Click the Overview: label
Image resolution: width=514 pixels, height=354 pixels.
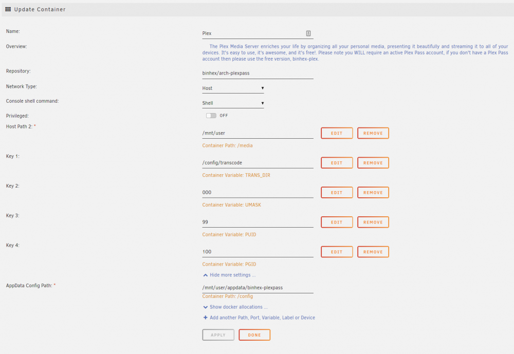(16, 47)
